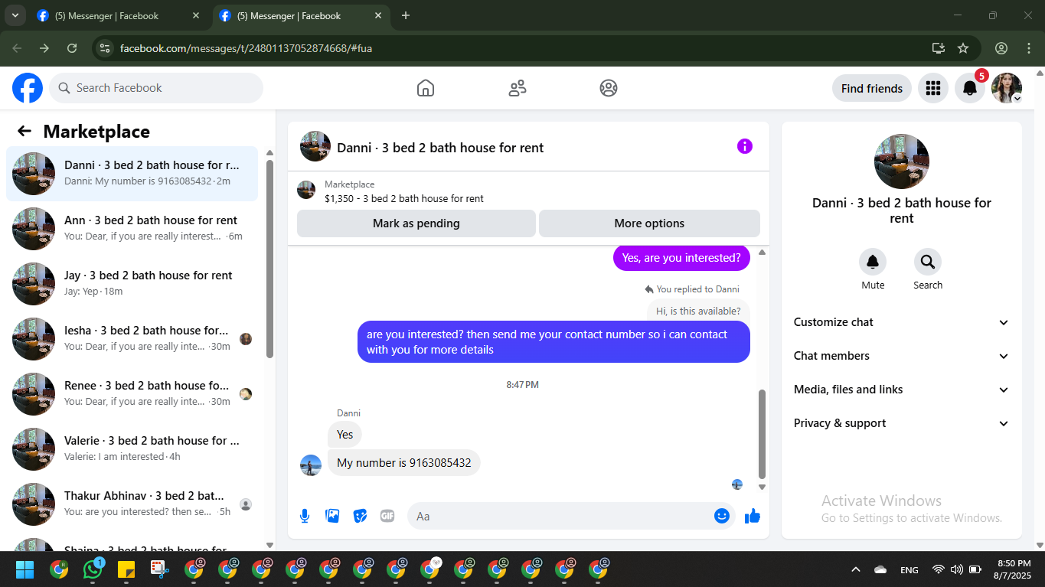Image resolution: width=1045 pixels, height=587 pixels.
Task: View site information icon in address bar
Action: click(x=105, y=48)
